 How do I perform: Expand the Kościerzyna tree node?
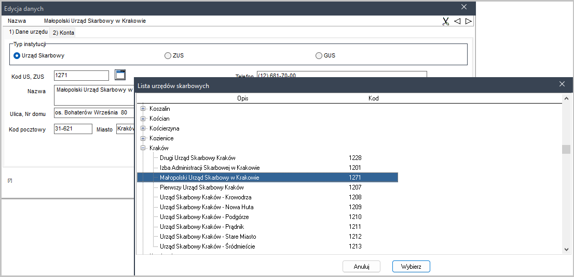pyautogui.click(x=143, y=128)
